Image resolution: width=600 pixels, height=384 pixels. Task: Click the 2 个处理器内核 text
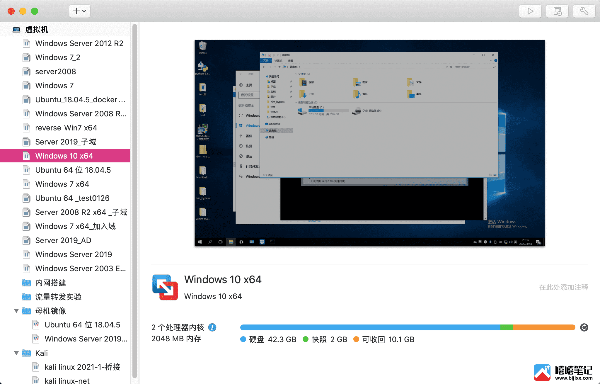pyautogui.click(x=178, y=327)
